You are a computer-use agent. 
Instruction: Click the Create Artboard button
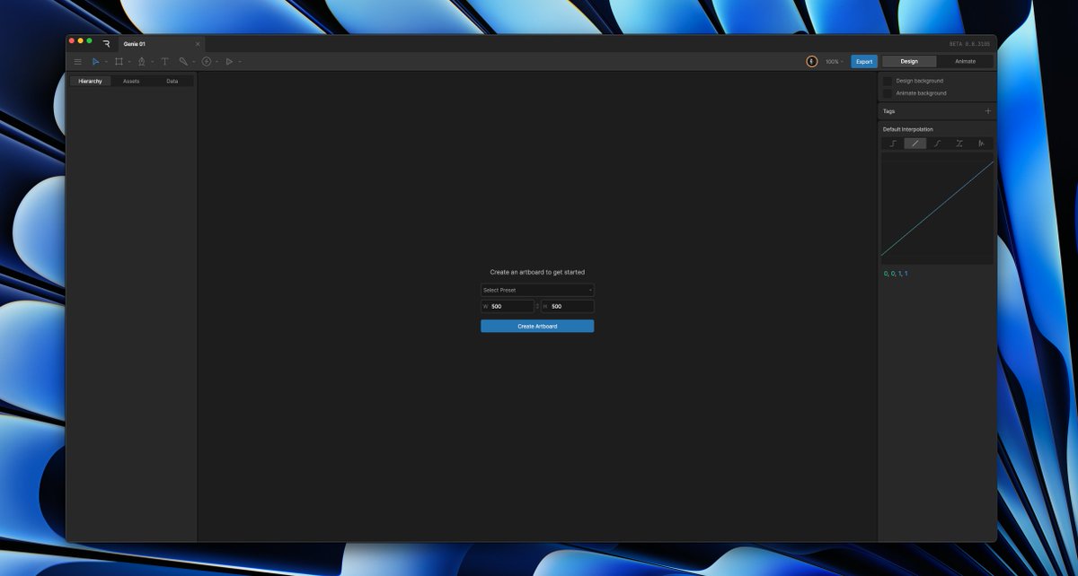coord(537,326)
